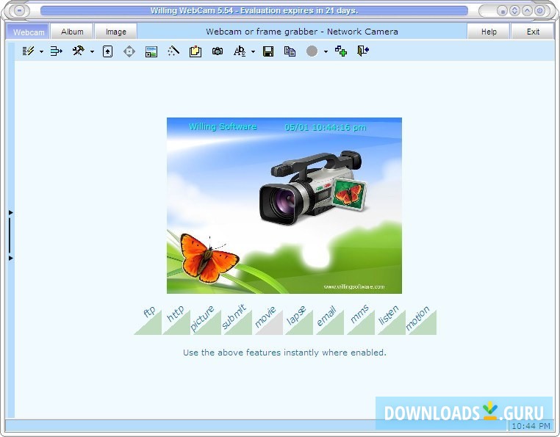
Task: Click the title bar small square round button
Action: [x=502, y=11]
